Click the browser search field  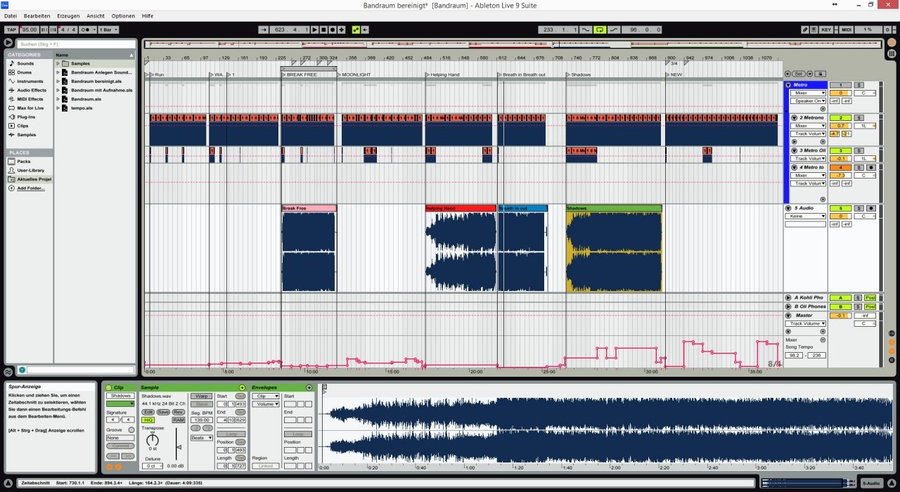[x=76, y=44]
